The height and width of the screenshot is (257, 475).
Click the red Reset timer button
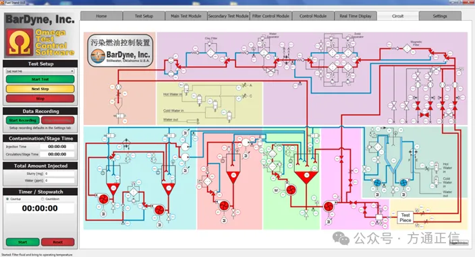[x=57, y=242]
